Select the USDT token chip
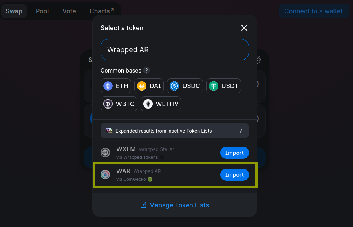This screenshot has height=227, width=353. point(223,86)
